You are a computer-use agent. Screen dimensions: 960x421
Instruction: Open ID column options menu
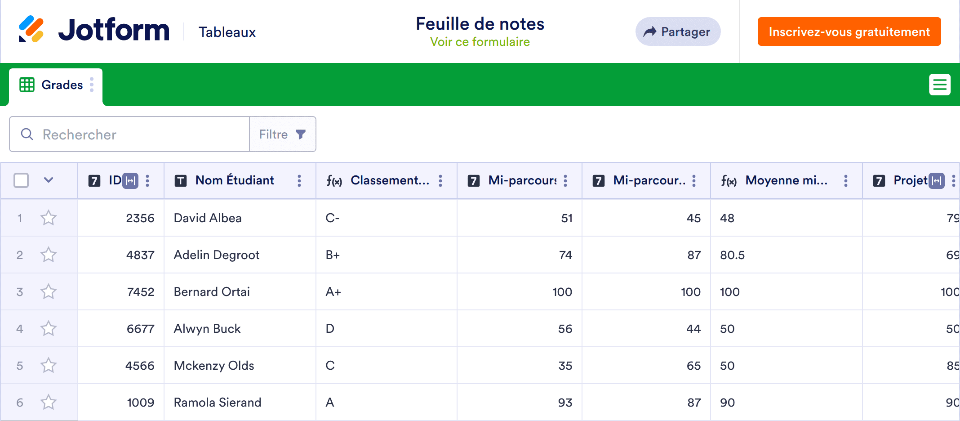(147, 181)
